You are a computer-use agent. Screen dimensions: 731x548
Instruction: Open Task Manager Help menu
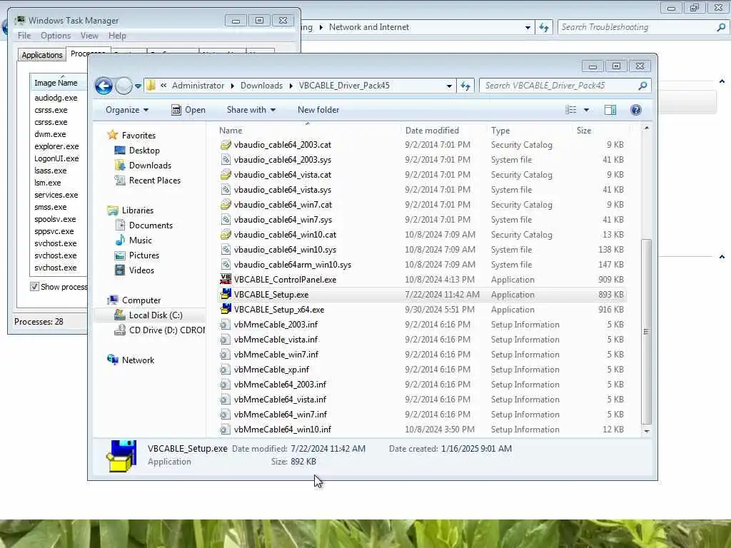coord(117,36)
